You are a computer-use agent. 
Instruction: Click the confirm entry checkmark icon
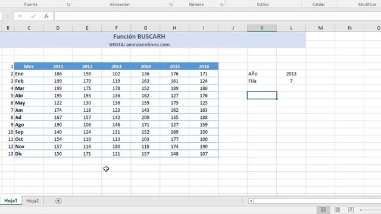33,16
